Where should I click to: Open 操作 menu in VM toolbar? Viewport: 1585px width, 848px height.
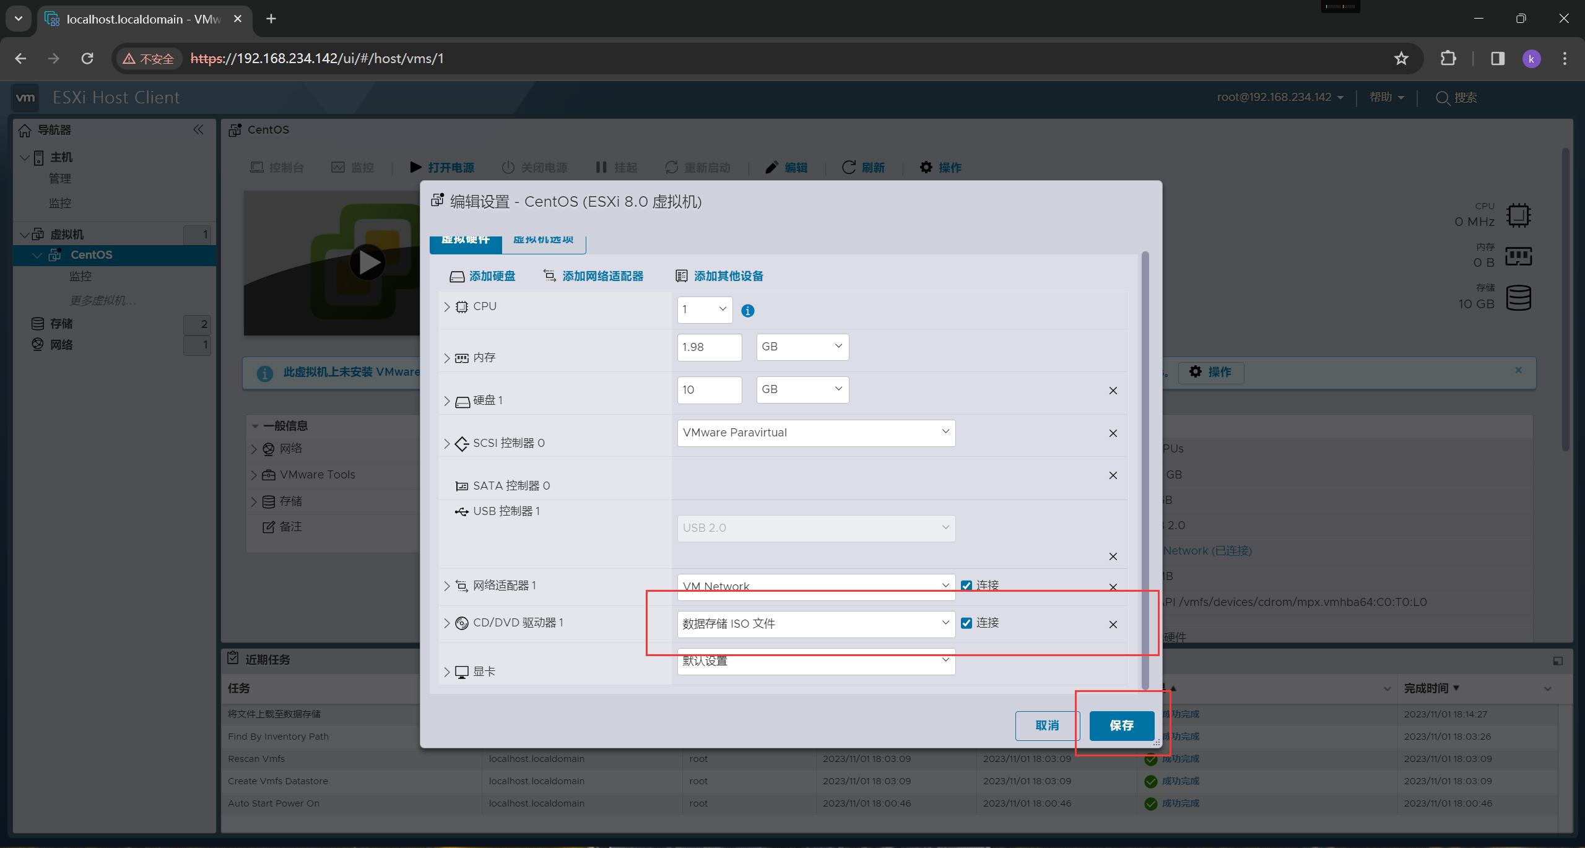click(x=940, y=168)
